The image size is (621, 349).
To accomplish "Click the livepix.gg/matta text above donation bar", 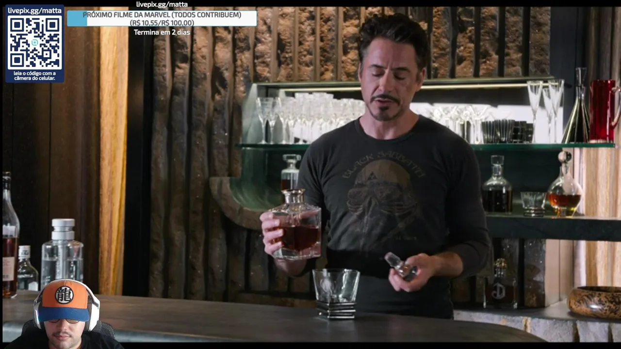I will coord(162,5).
